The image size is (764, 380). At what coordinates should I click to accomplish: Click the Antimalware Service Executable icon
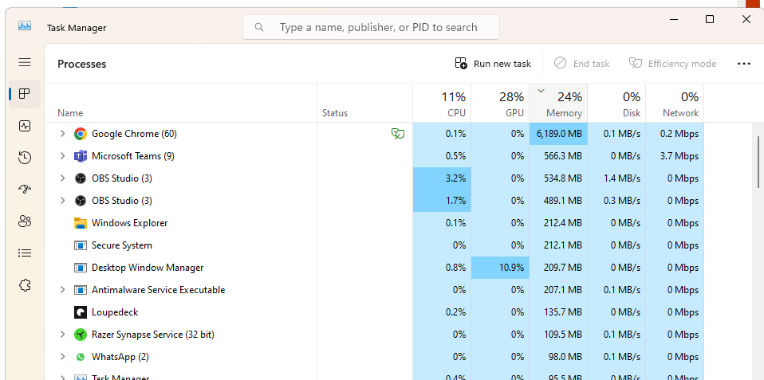[81, 290]
